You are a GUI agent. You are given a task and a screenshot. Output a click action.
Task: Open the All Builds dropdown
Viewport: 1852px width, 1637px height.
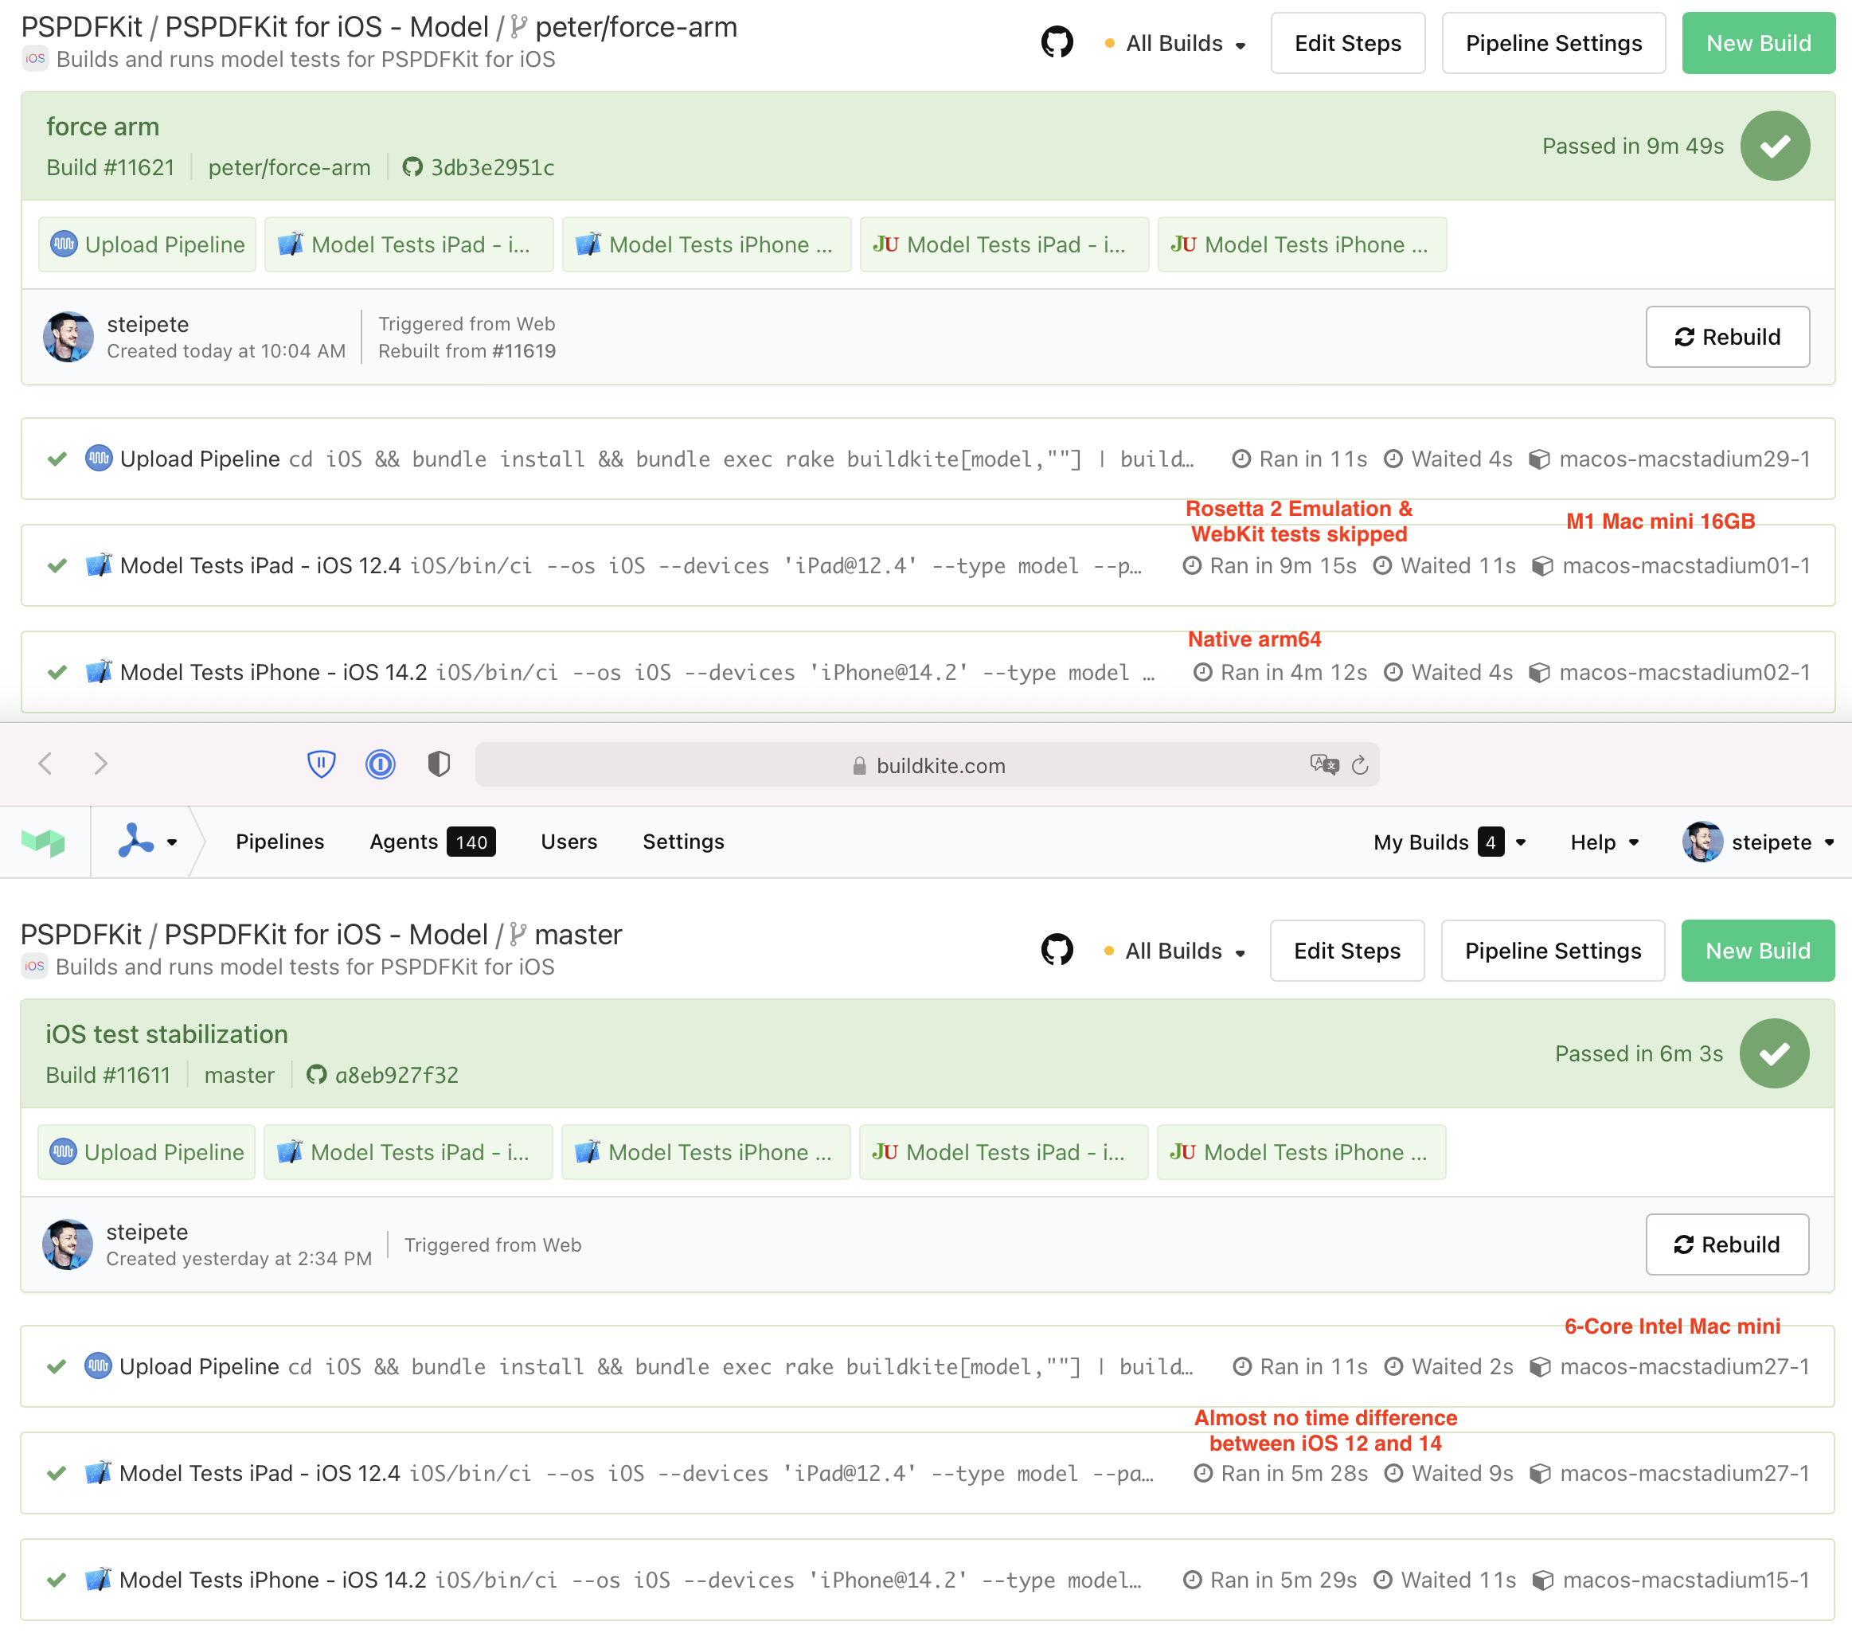pos(1174,42)
